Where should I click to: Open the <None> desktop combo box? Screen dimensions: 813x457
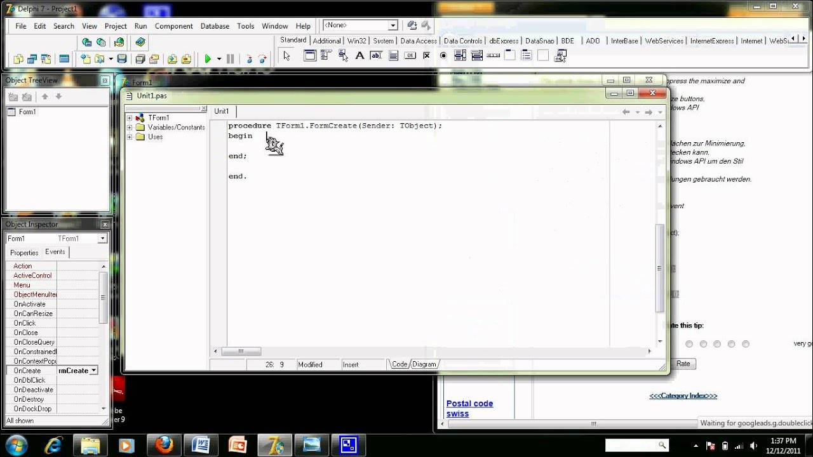(x=393, y=25)
